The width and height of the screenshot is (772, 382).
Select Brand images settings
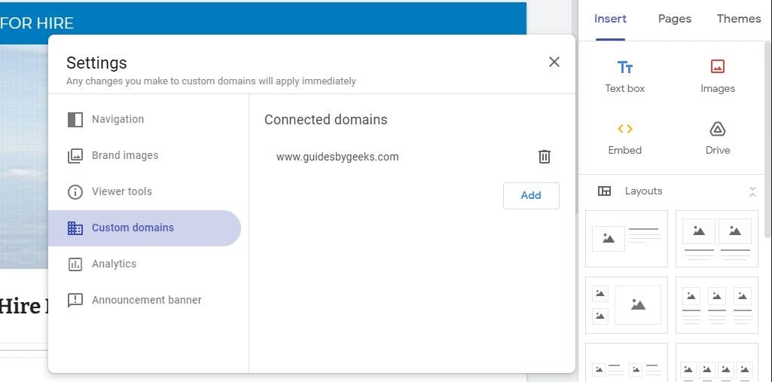click(x=125, y=155)
